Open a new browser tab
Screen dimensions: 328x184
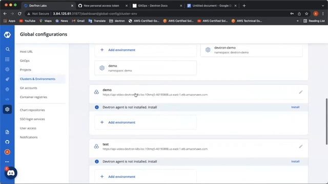244,6
